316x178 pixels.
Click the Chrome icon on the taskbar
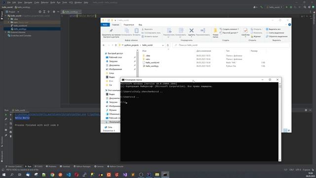click(52, 175)
